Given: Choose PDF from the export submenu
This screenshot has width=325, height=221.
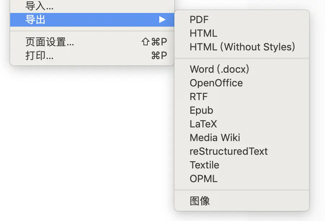Looking at the screenshot, I should [x=199, y=20].
